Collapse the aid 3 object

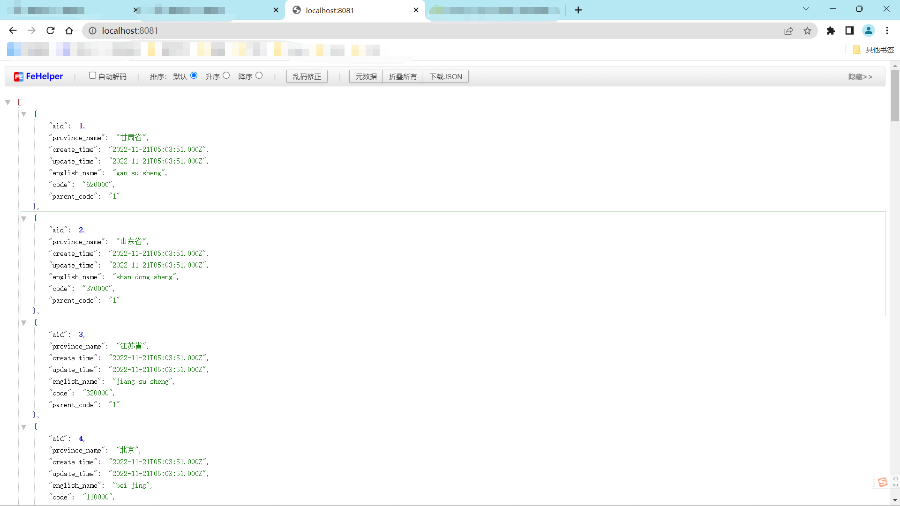pos(23,322)
